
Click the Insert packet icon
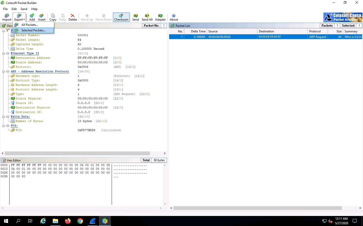tap(42, 17)
